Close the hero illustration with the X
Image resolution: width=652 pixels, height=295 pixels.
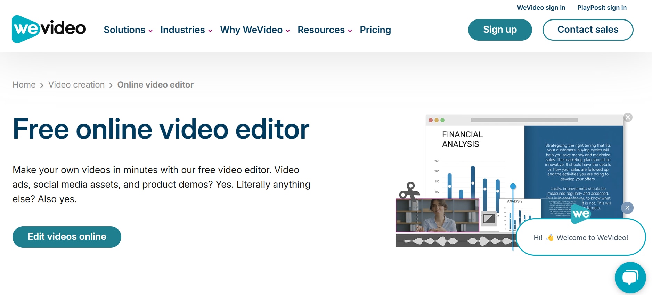(x=628, y=117)
